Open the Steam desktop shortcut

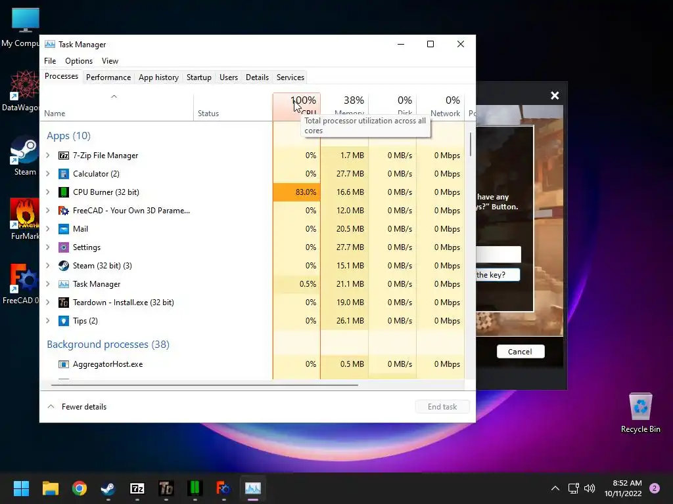coord(24,156)
